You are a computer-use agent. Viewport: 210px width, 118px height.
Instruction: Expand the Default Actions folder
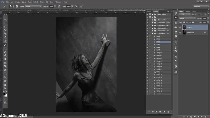click(x=153, y=14)
